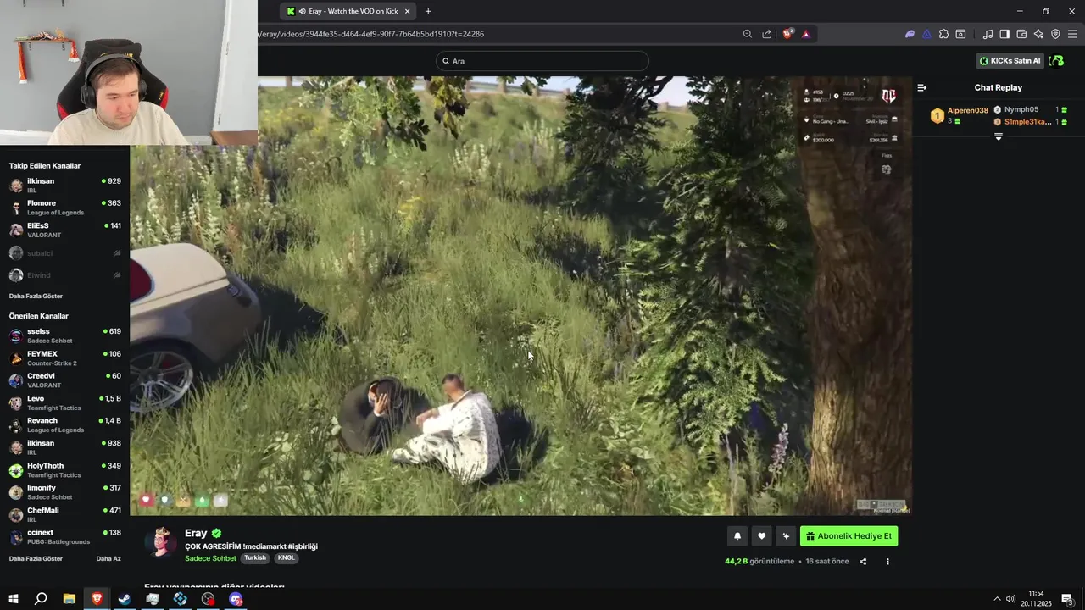Open the limonify Sadece Sohbet channel
Viewport: 1085px width, 610px height.
coord(65,492)
